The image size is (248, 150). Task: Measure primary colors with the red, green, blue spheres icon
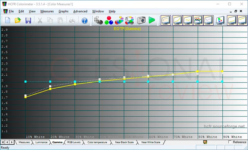click(x=109, y=20)
